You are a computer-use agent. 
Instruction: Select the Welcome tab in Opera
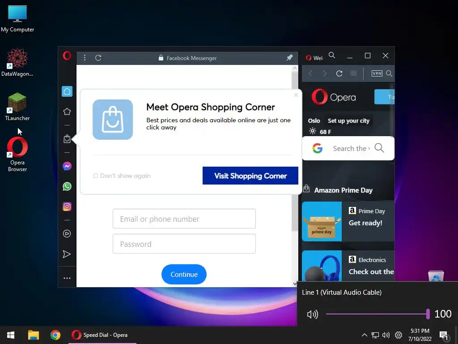[x=314, y=58]
